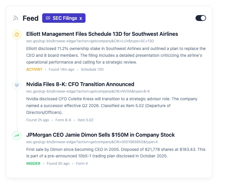230x184 pixels.
Task: Remove the SEC Filings filter with x
Action: (81, 18)
